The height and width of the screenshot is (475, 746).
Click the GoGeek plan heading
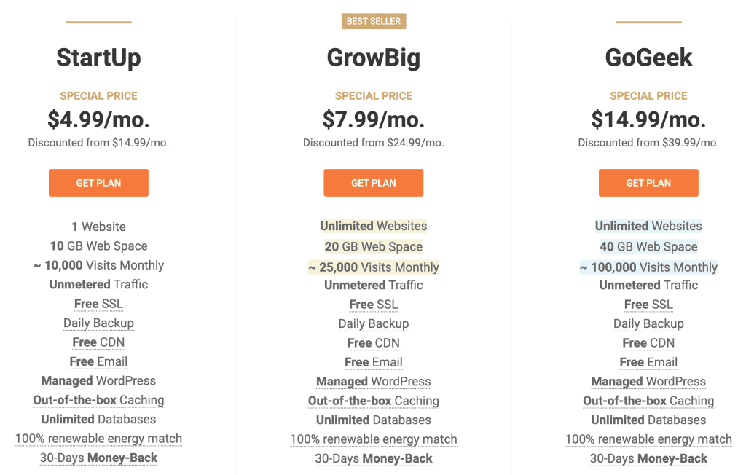click(648, 58)
